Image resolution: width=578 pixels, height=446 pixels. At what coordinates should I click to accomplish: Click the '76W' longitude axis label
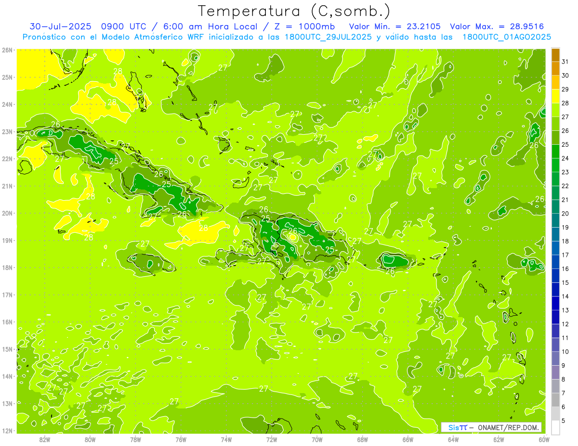[181, 440]
